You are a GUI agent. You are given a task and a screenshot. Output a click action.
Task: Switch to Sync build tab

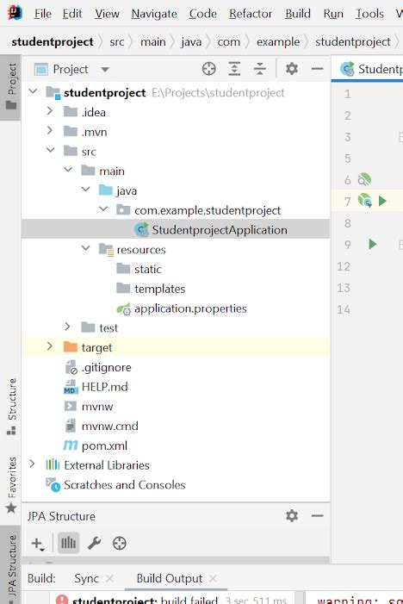(87, 578)
